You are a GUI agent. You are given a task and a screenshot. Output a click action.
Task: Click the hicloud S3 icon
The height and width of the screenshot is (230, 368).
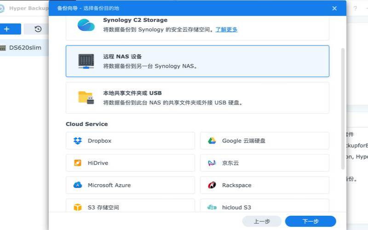coord(212,207)
